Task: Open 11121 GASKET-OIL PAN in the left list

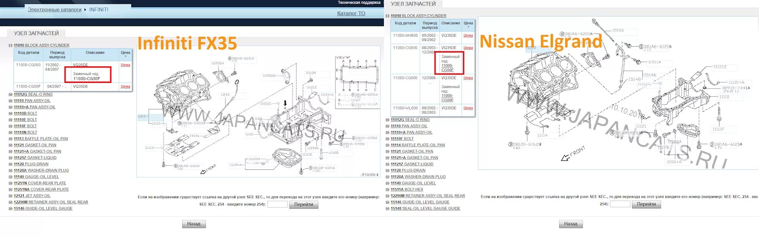Action: 35,145
